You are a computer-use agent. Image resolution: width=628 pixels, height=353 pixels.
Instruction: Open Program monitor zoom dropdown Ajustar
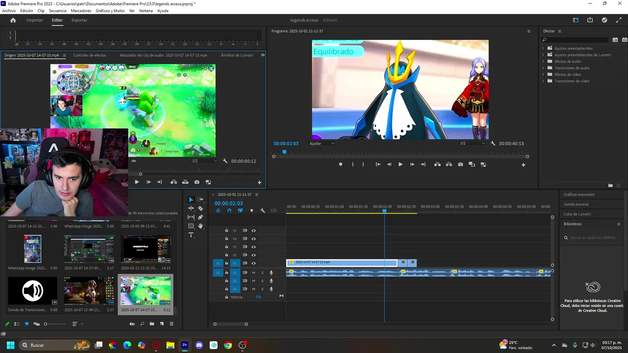click(x=322, y=143)
